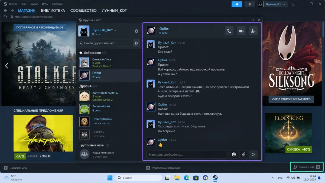Viewport: 325px width, 183px height.
Task: Attach a file with the paperclip icon
Action: [243, 155]
